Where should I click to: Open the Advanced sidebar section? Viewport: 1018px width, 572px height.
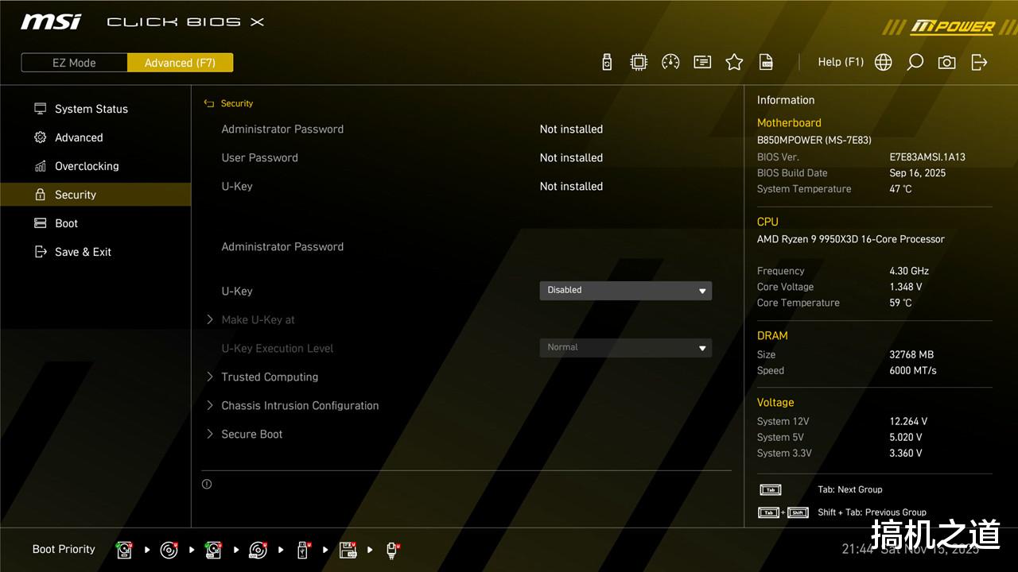click(x=95, y=137)
